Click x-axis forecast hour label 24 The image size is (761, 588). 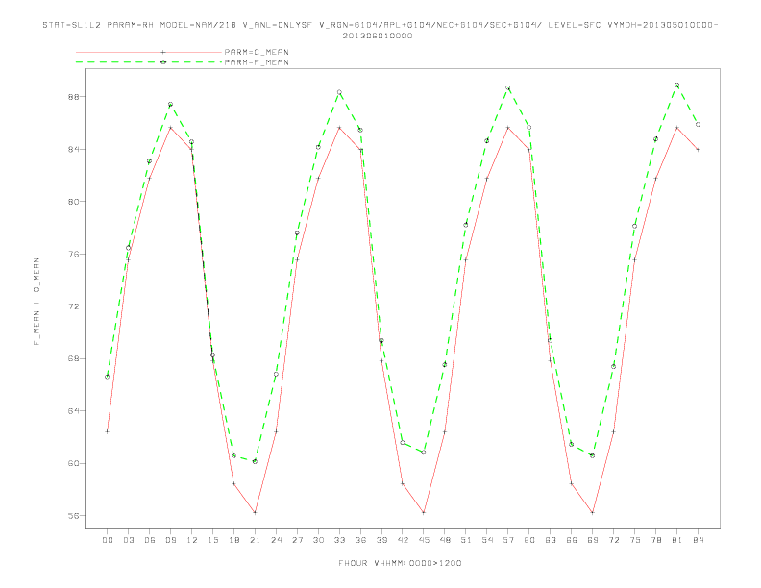click(276, 540)
